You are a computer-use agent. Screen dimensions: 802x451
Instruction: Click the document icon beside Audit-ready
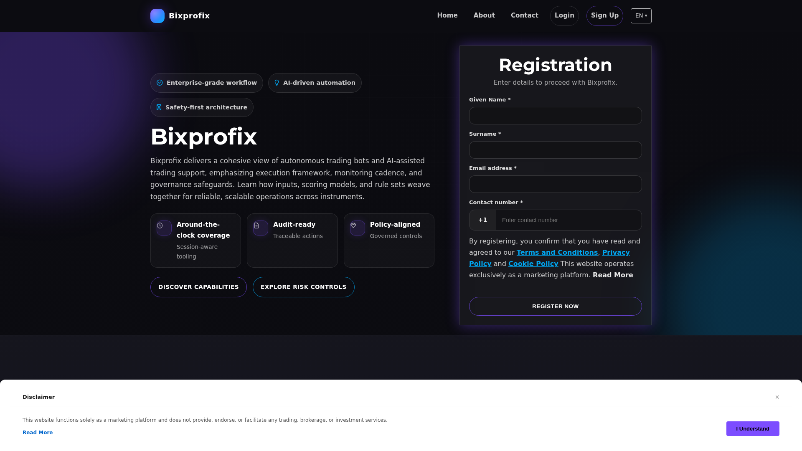[x=256, y=225]
